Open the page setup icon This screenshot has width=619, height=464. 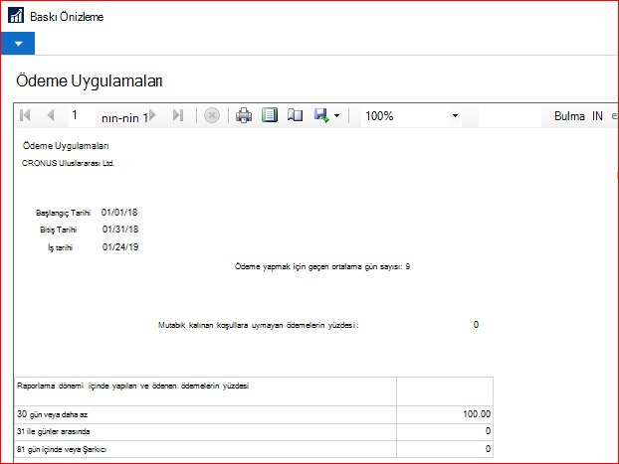(295, 115)
